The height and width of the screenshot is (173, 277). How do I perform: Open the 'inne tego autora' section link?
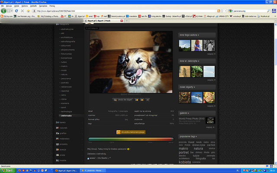click(189, 35)
